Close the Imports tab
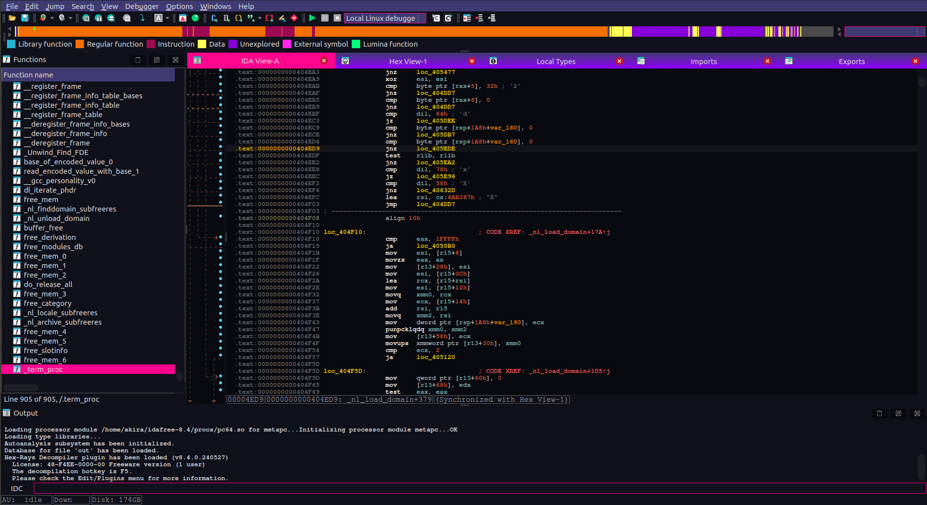Viewport: 927px width, 505px height. point(768,61)
